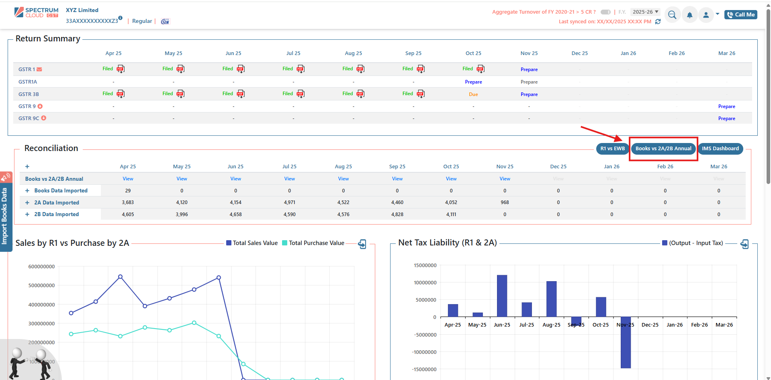This screenshot has width=771, height=380.
Task: Expand the user profile menu arrow
Action: pos(718,14)
